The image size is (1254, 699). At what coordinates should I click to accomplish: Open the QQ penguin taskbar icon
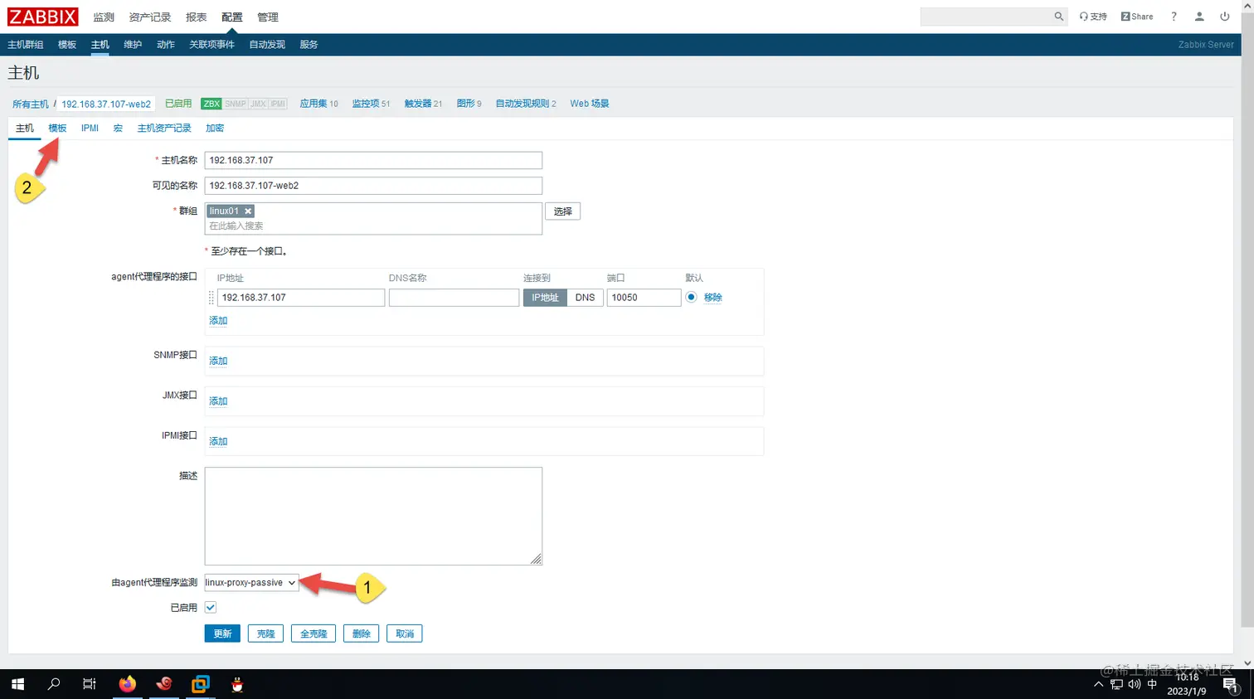pyautogui.click(x=237, y=684)
